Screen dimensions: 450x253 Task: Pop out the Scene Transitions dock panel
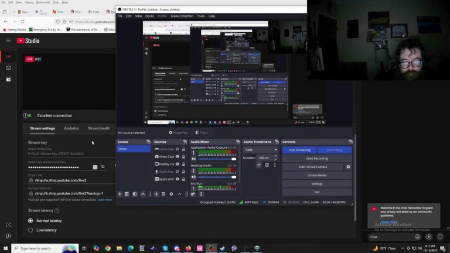[x=277, y=142]
